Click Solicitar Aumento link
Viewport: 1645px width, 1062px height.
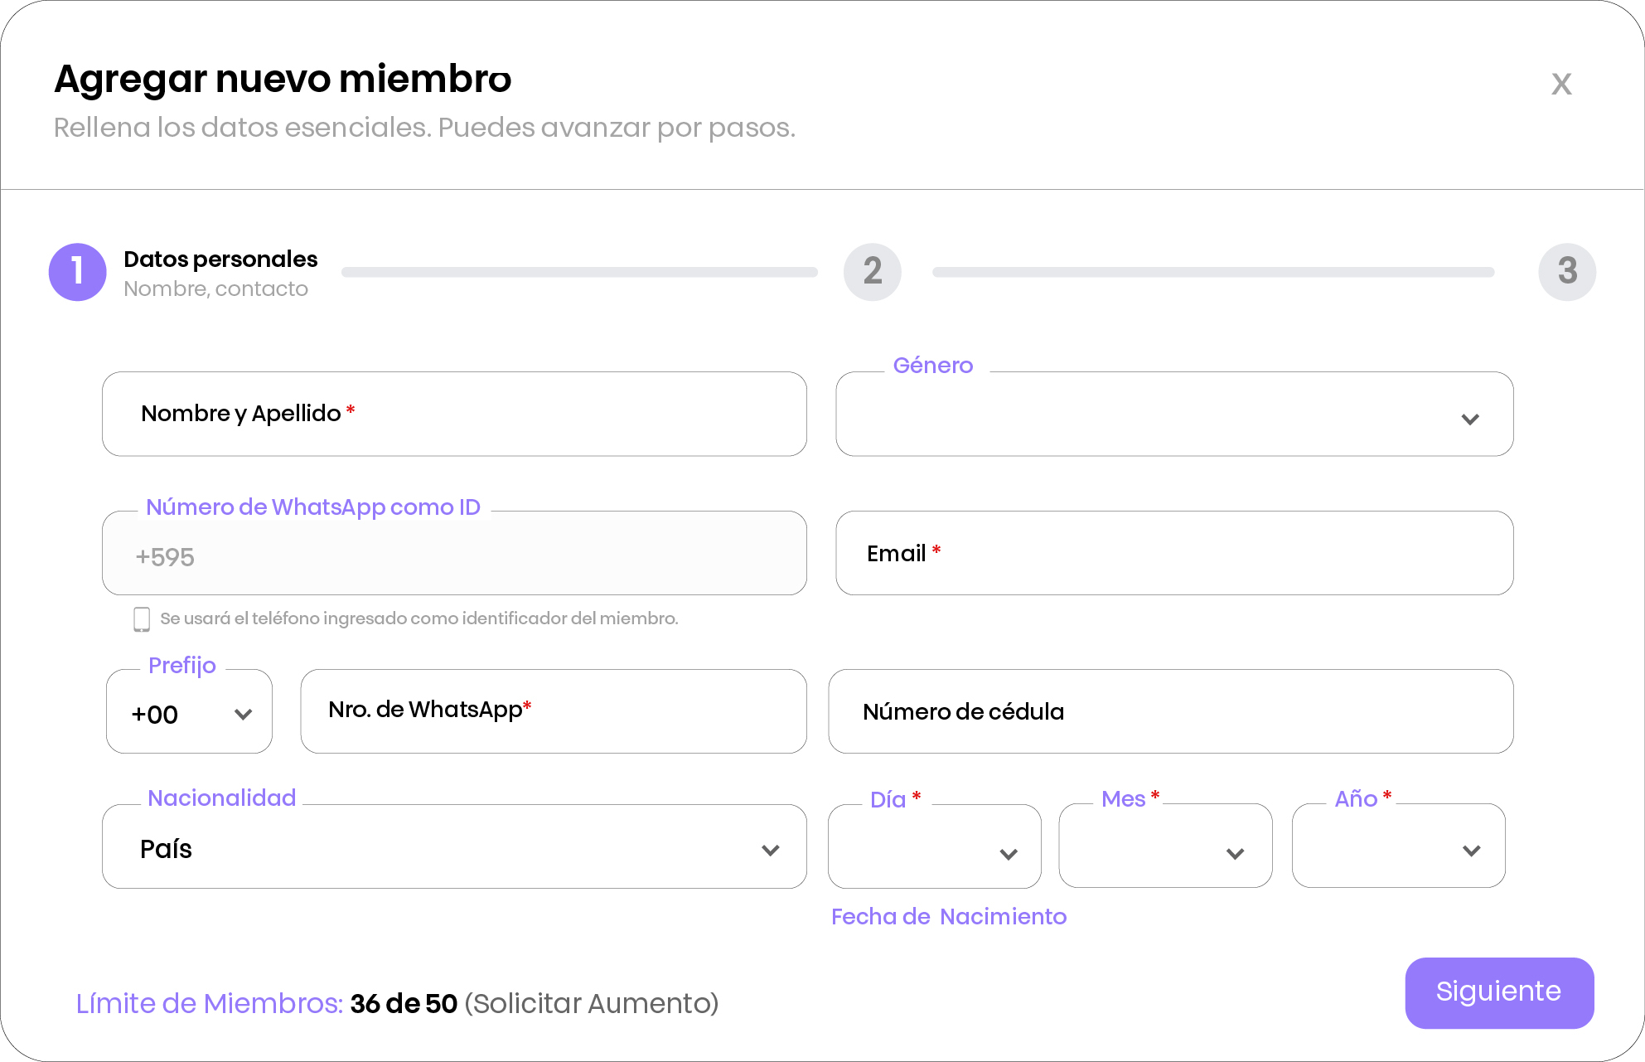591,1004
